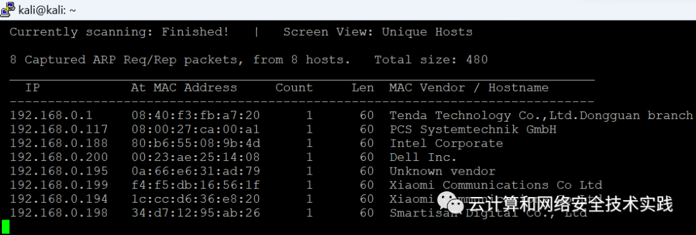Click the green terminal cursor block

click(x=5, y=227)
